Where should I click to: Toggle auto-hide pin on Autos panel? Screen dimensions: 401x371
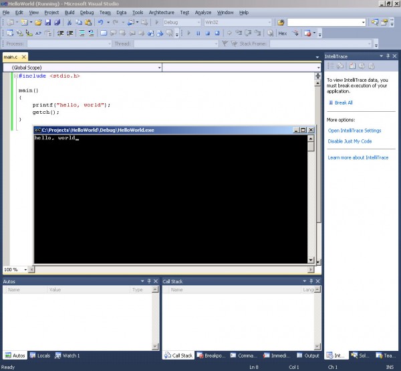148,281
